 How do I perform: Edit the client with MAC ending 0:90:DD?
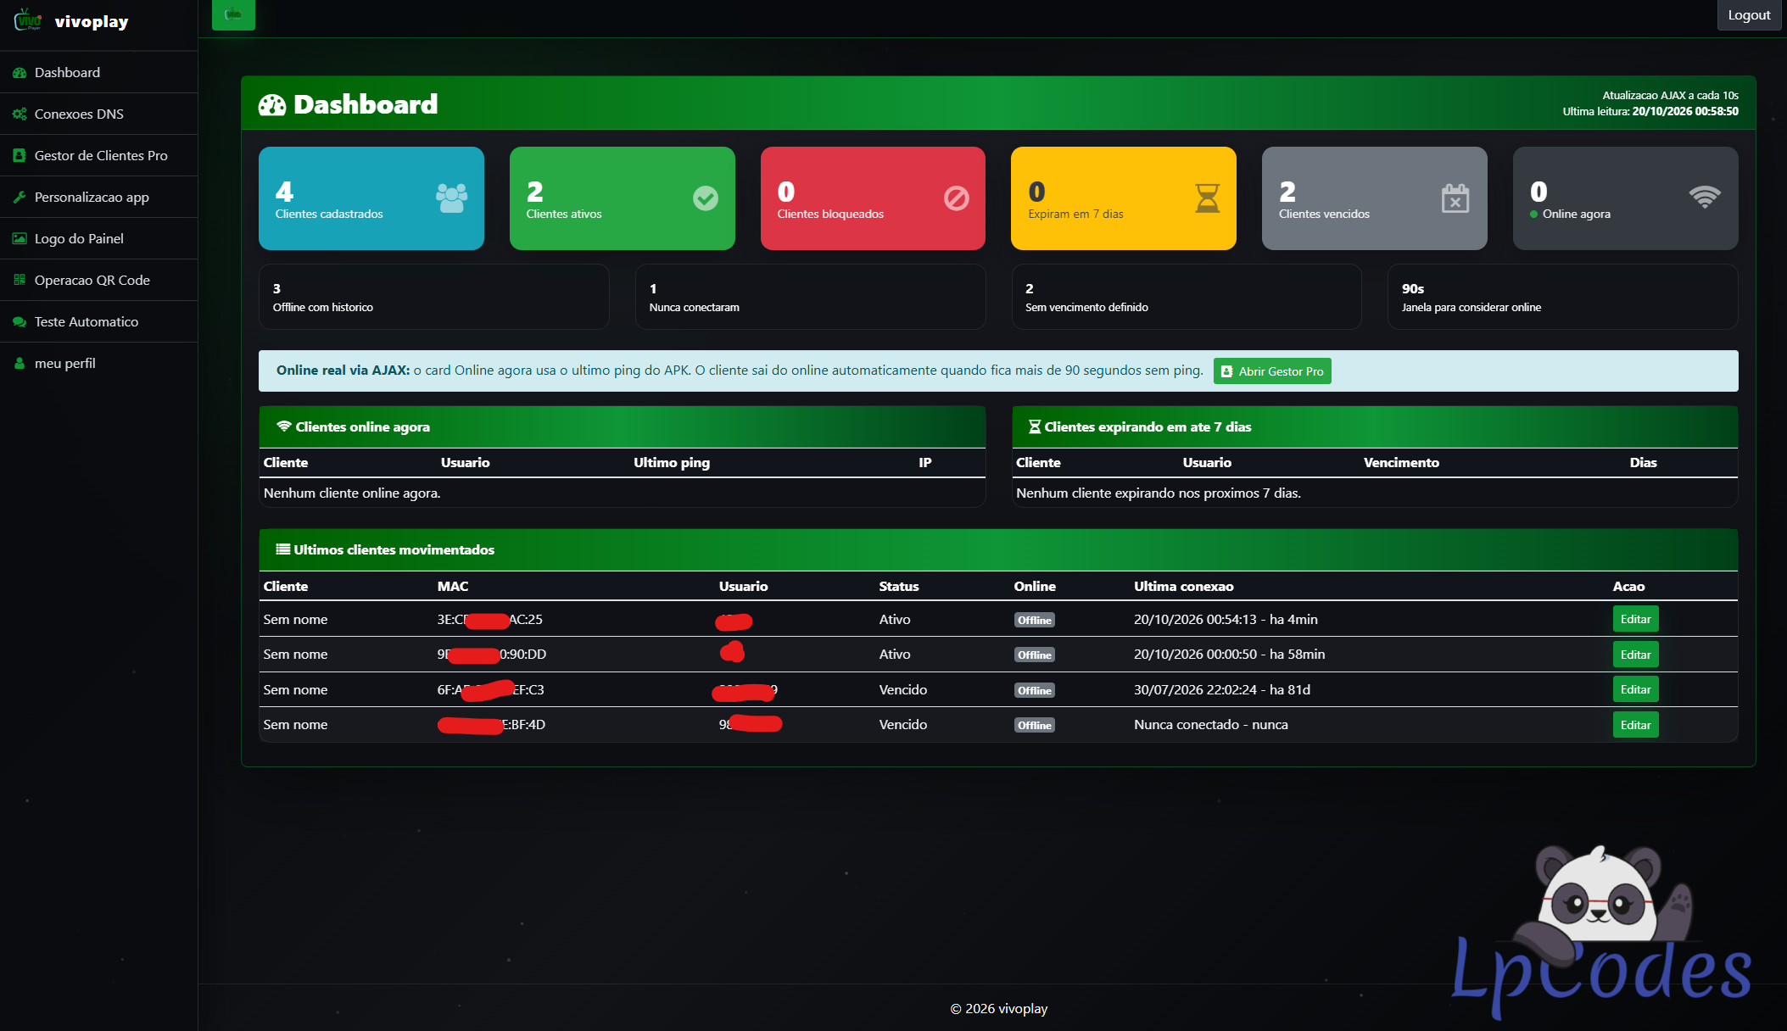(1635, 655)
